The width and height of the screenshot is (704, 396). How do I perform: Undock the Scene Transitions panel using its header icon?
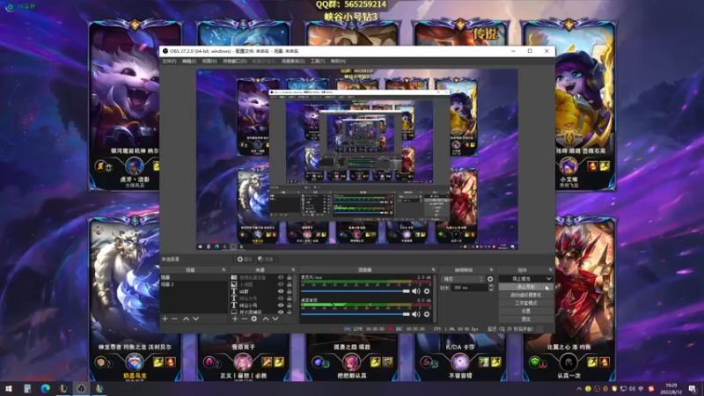pyautogui.click(x=491, y=270)
